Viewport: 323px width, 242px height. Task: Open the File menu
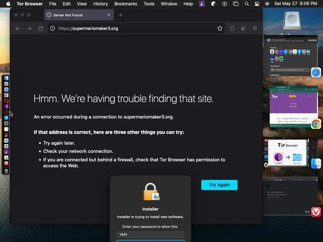pos(53,4)
